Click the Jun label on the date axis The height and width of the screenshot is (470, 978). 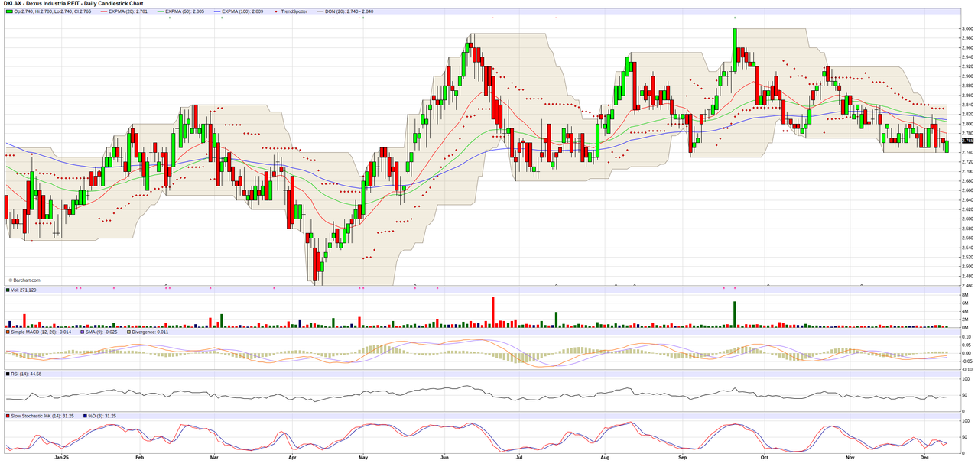click(x=444, y=458)
